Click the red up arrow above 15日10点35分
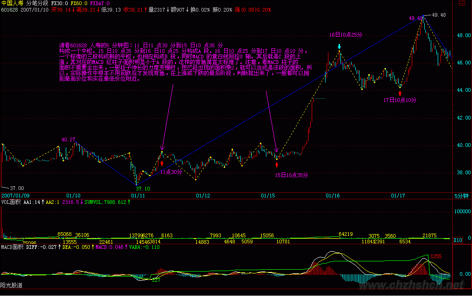This screenshot has width=472, height=304. click(277, 164)
